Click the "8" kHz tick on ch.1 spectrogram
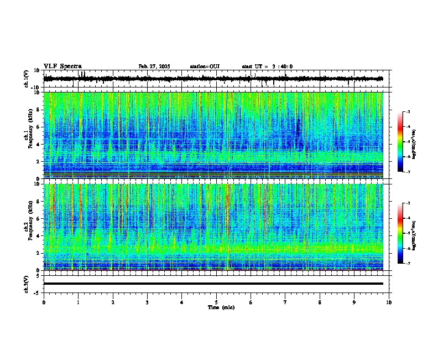The width and height of the screenshot is (438, 339). 39,110
